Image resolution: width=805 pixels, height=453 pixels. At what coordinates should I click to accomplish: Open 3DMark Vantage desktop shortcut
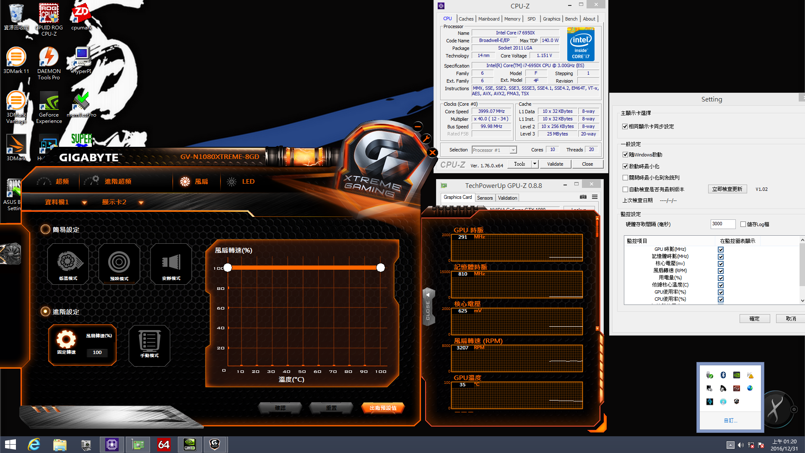pos(16,107)
